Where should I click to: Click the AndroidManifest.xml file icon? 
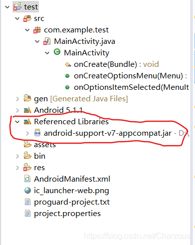click(27, 179)
